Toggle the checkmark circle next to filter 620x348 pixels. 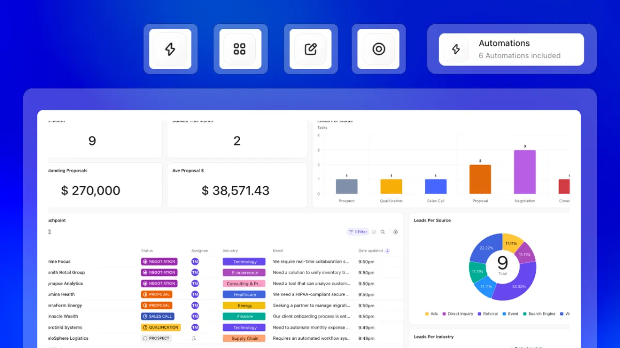tap(374, 232)
